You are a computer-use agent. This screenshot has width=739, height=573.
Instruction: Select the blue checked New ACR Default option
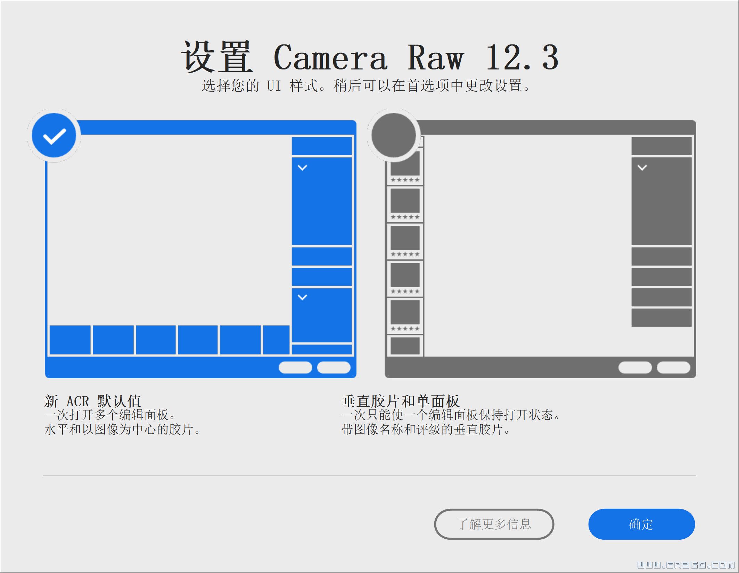click(54, 135)
